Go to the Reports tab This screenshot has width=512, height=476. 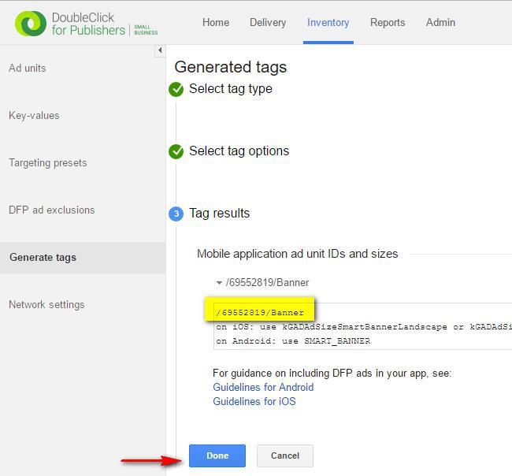coord(387,22)
